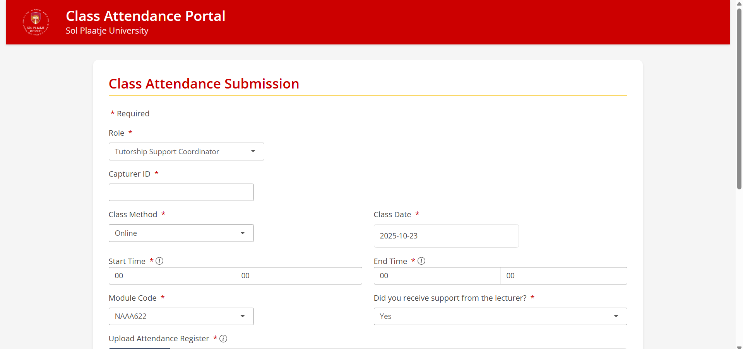Expand the Class Method dropdown
The image size is (743, 349).
coord(181,233)
